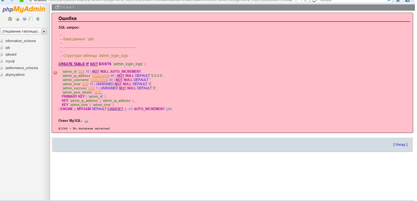The image size is (417, 201).
Task: Open the ipb database
Action: coord(8,48)
